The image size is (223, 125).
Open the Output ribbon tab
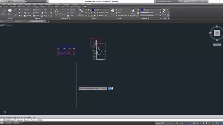pos(43,7)
